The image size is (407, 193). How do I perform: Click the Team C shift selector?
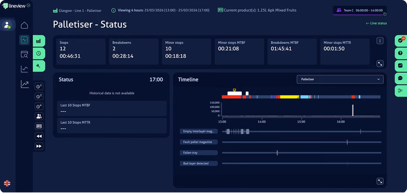[359, 10]
